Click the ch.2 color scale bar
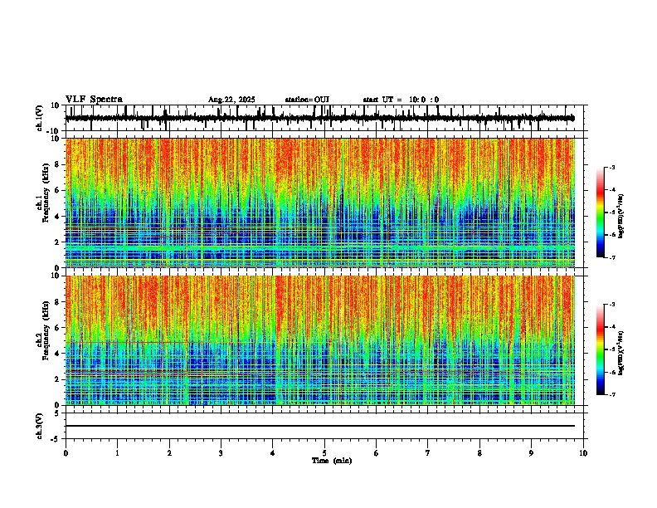The image size is (657, 508). coord(601,349)
